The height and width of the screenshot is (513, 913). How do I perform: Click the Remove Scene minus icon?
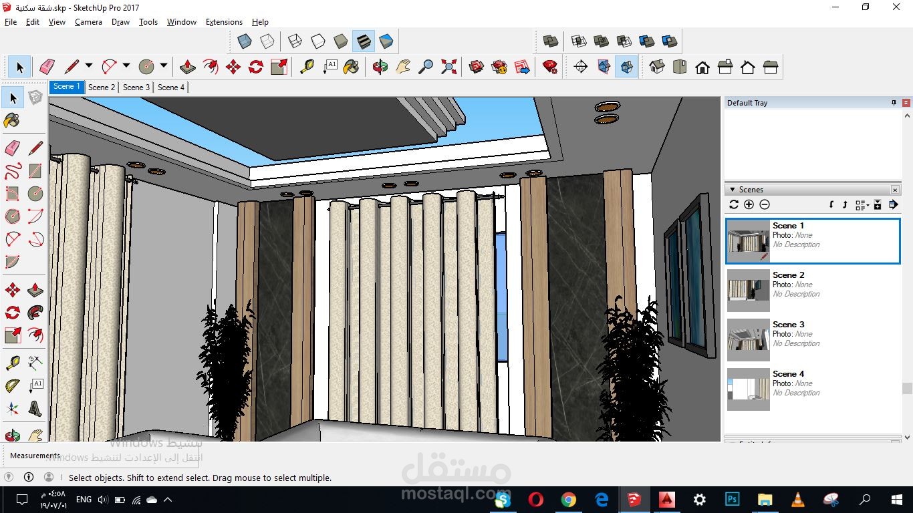tap(765, 205)
